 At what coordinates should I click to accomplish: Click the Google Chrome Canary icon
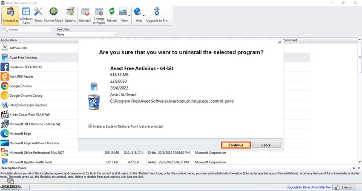coord(5,95)
